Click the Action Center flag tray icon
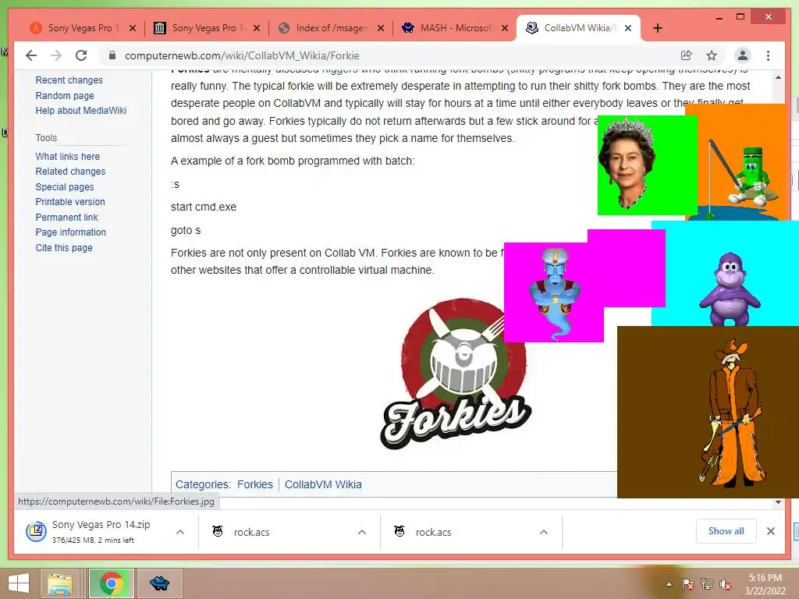The width and height of the screenshot is (799, 599). pyautogui.click(x=688, y=584)
